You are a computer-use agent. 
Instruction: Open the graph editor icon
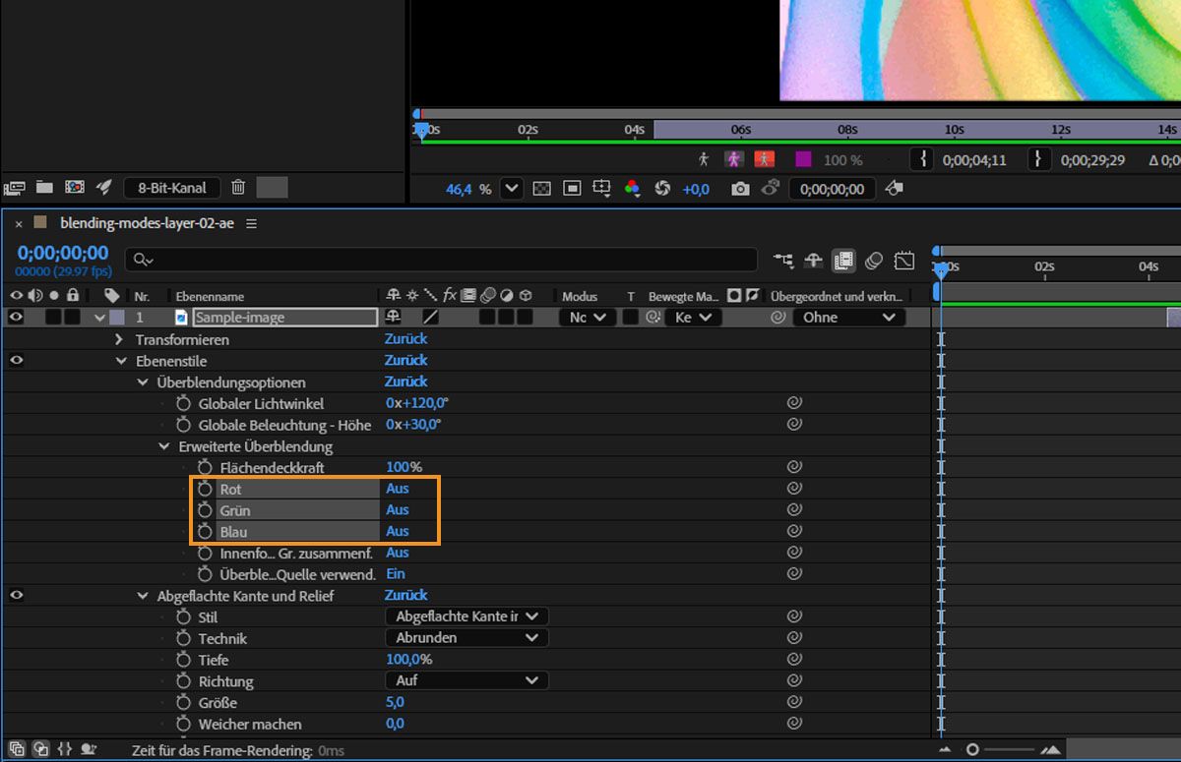[x=904, y=261]
